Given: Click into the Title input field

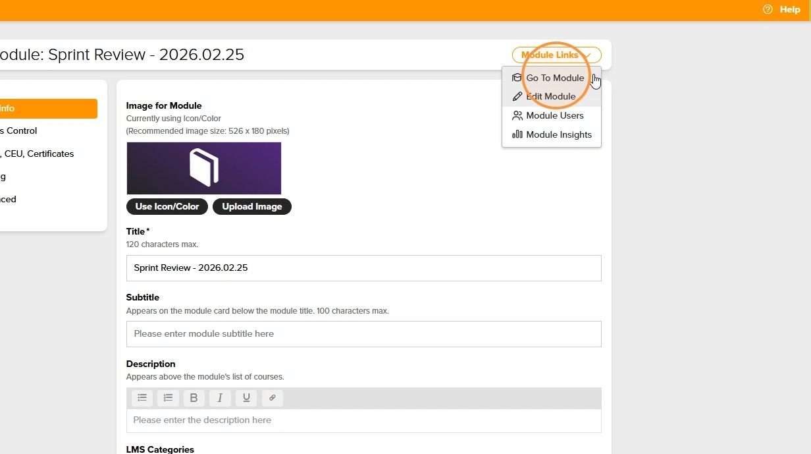Looking at the screenshot, I should tap(364, 268).
